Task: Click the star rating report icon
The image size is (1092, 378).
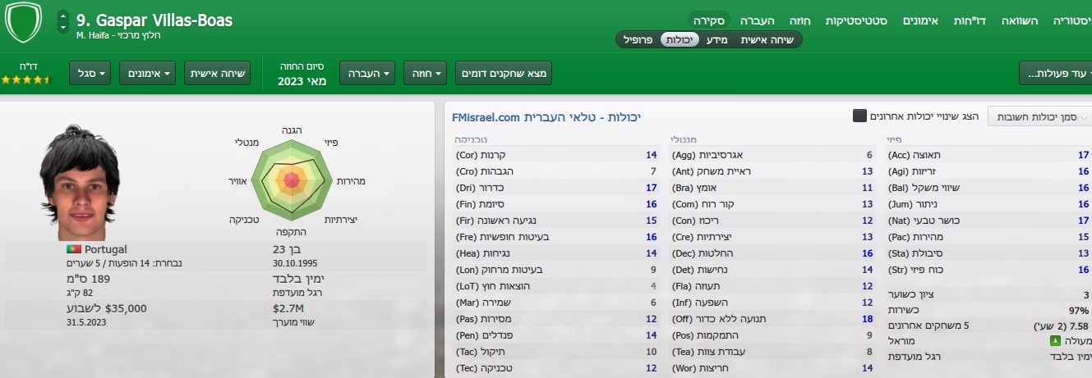Action: tap(28, 80)
